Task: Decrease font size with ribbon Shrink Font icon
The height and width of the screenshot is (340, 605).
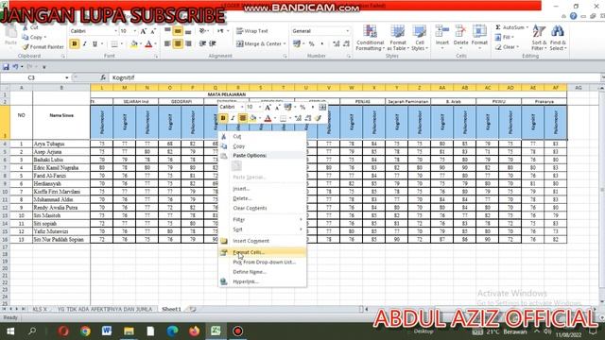Action: point(153,31)
